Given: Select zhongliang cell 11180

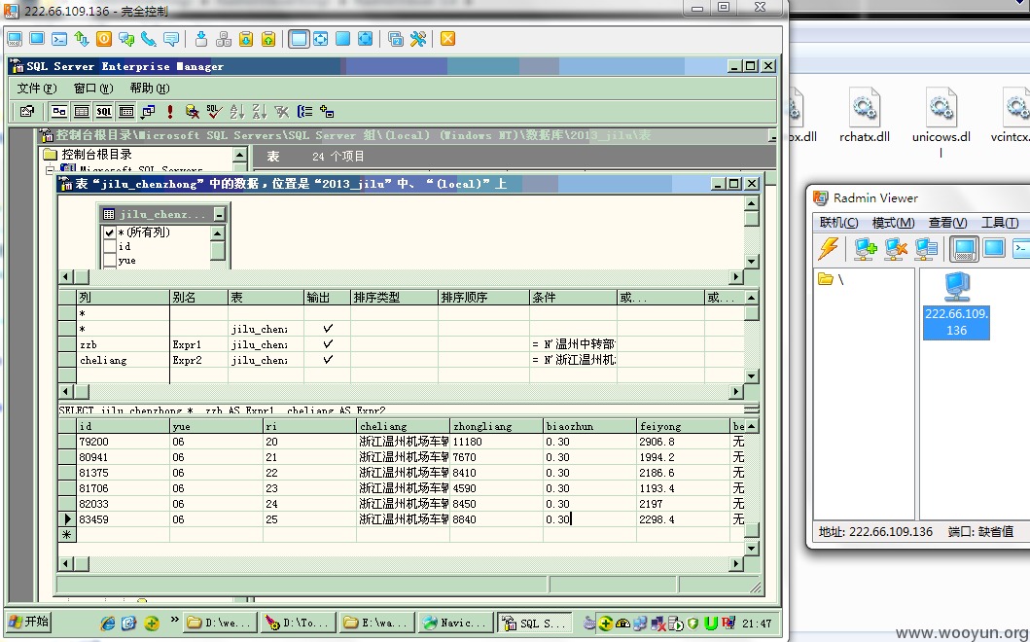Looking at the screenshot, I should tap(496, 442).
